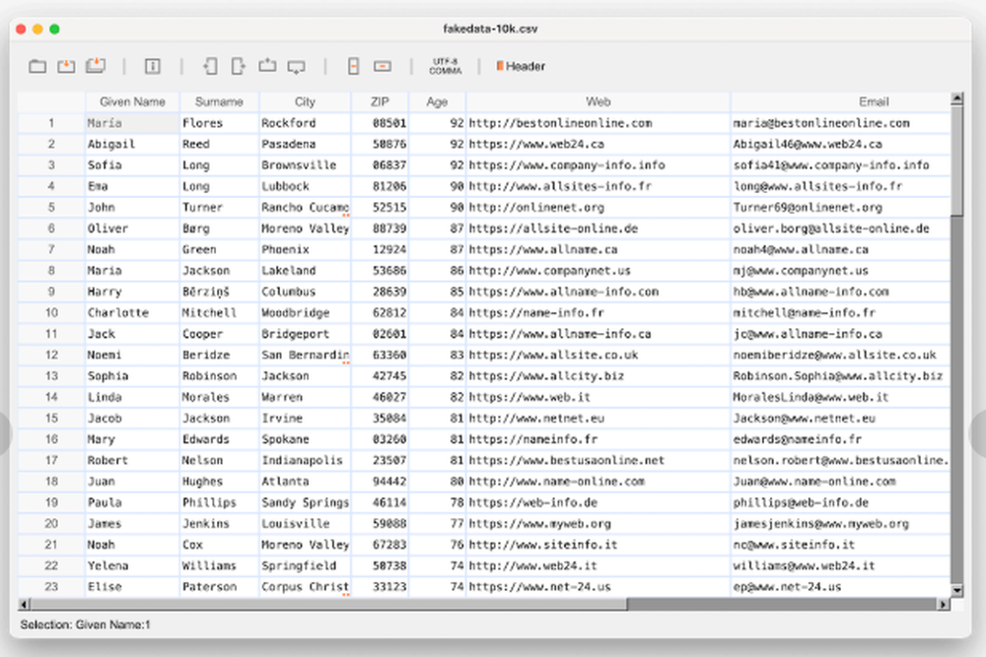Click the Save file toolbar icon
986x657 pixels.
(66, 66)
